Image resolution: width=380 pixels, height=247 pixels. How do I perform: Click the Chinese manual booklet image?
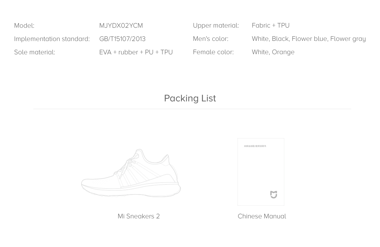click(x=261, y=172)
